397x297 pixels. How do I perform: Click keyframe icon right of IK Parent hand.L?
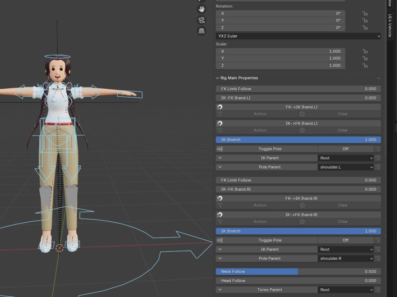pyautogui.click(x=378, y=158)
